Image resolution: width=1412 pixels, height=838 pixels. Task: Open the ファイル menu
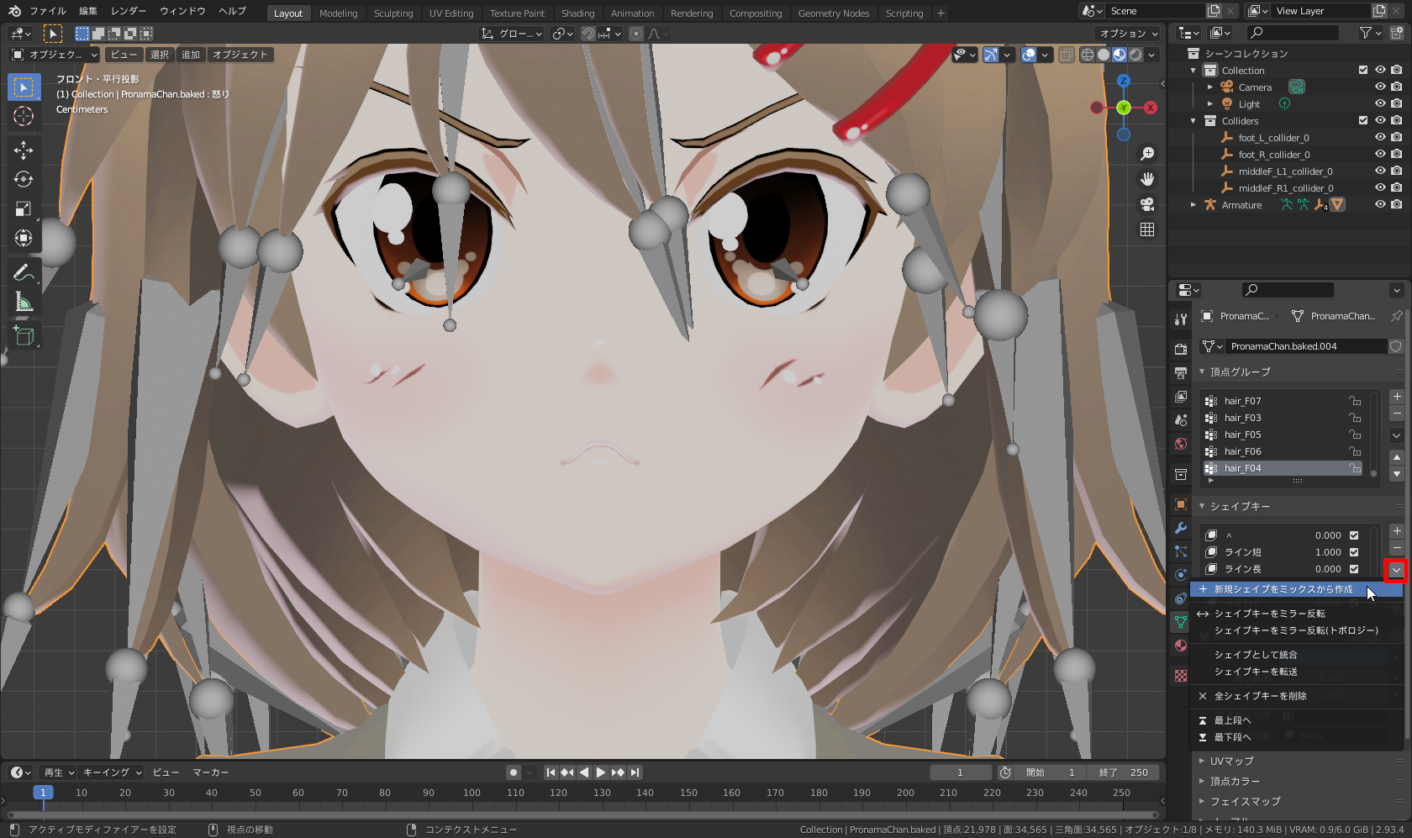click(x=48, y=11)
